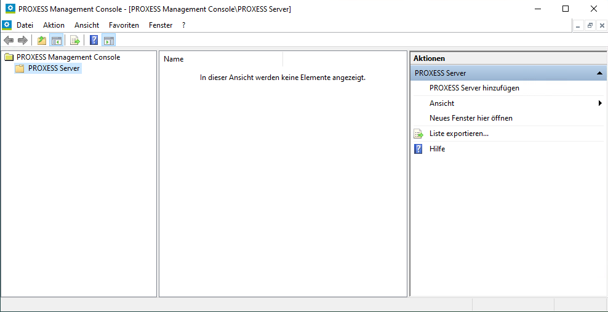Toggle console tree pane toolbar icon
Image resolution: width=608 pixels, height=312 pixels.
[x=56, y=40]
